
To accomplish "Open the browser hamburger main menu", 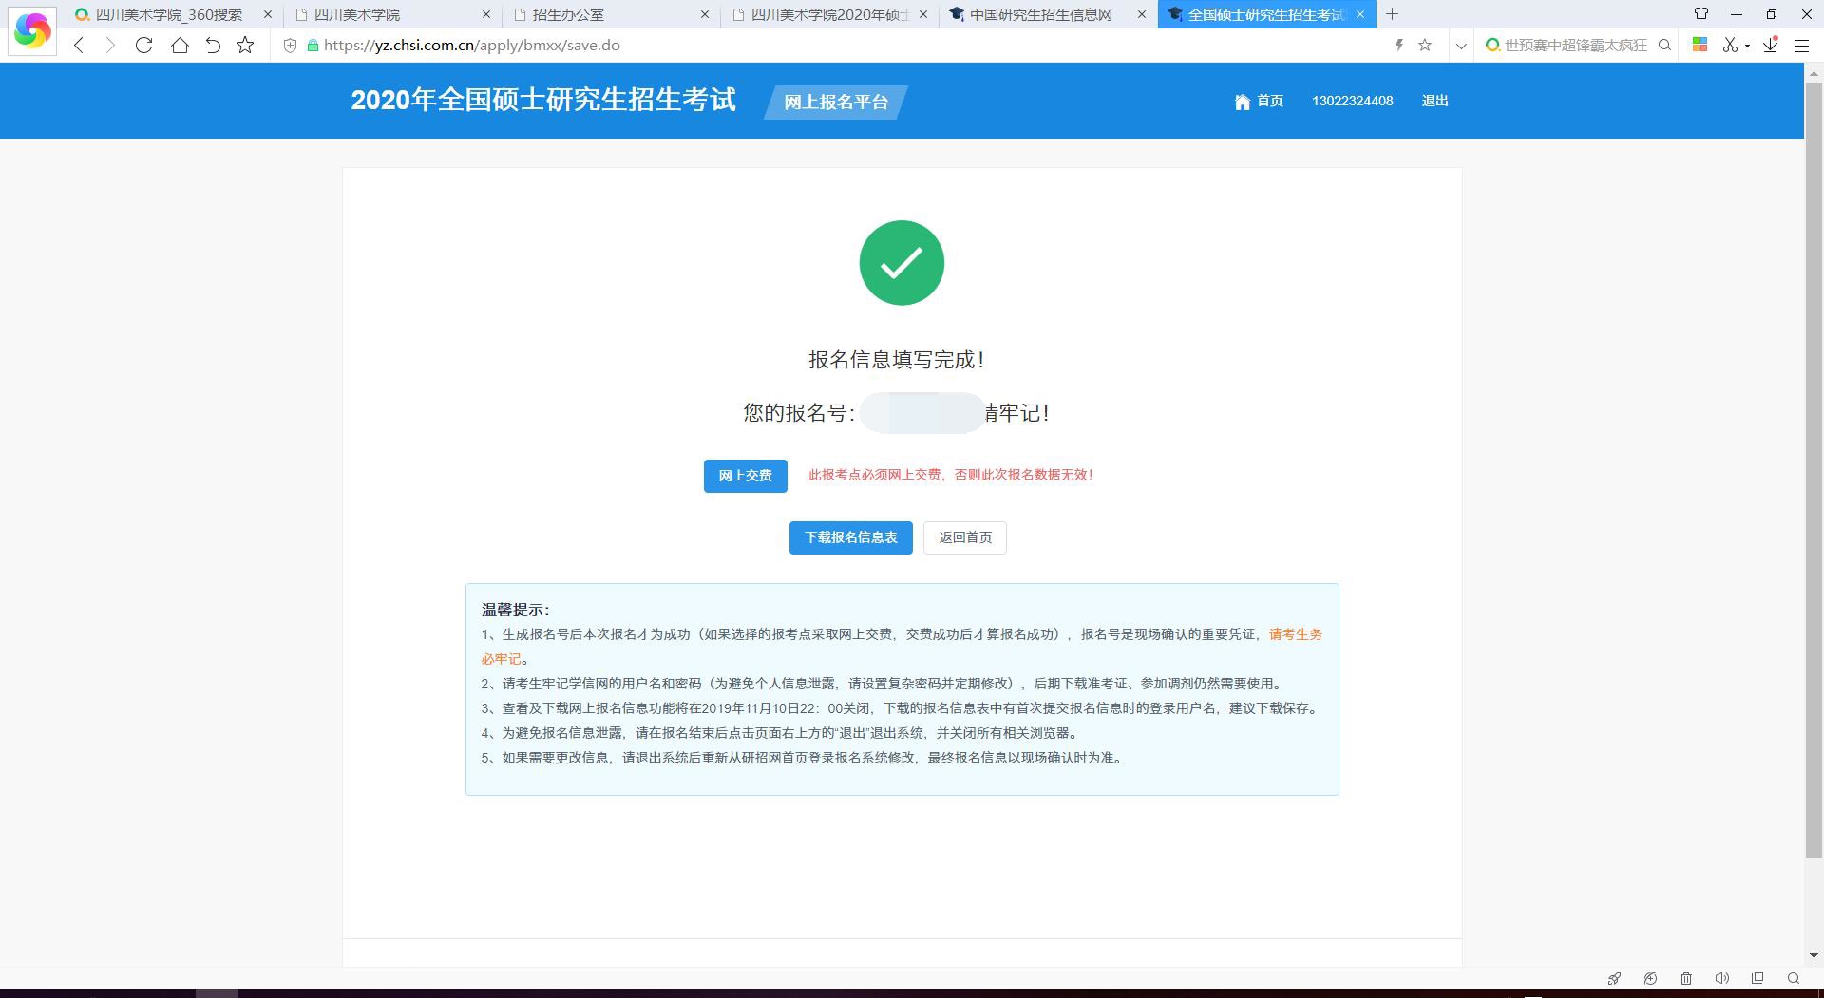I will [1801, 45].
